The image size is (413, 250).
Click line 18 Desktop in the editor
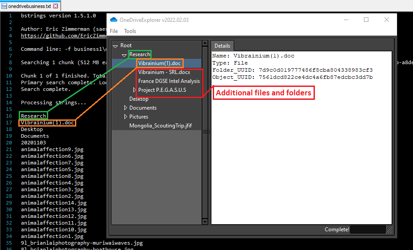tap(32, 129)
